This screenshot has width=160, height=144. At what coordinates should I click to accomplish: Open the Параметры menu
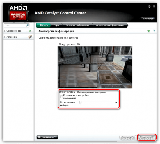148,19
